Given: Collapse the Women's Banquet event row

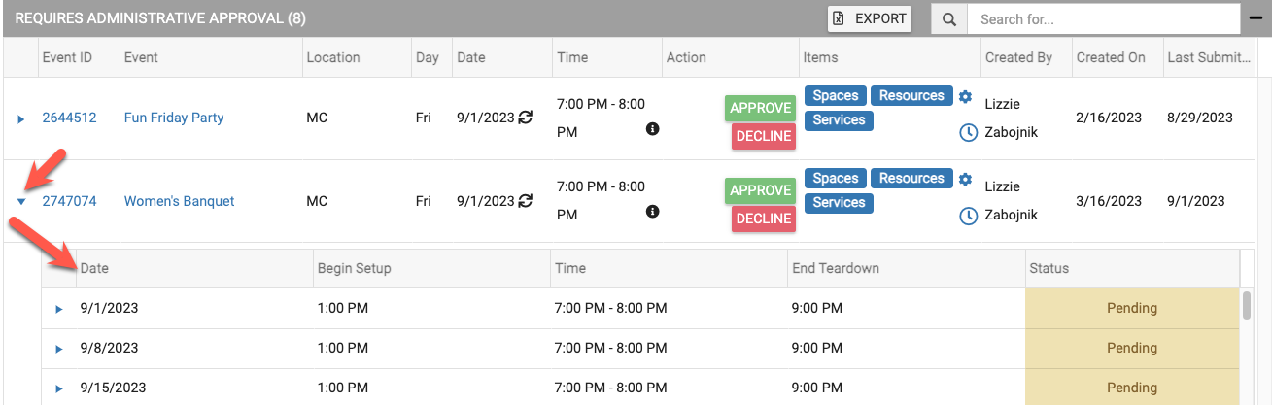Looking at the screenshot, I should [21, 202].
